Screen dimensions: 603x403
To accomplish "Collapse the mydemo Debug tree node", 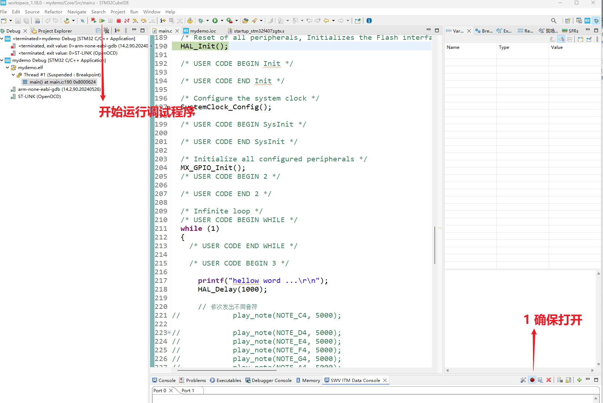I will click(x=3, y=60).
